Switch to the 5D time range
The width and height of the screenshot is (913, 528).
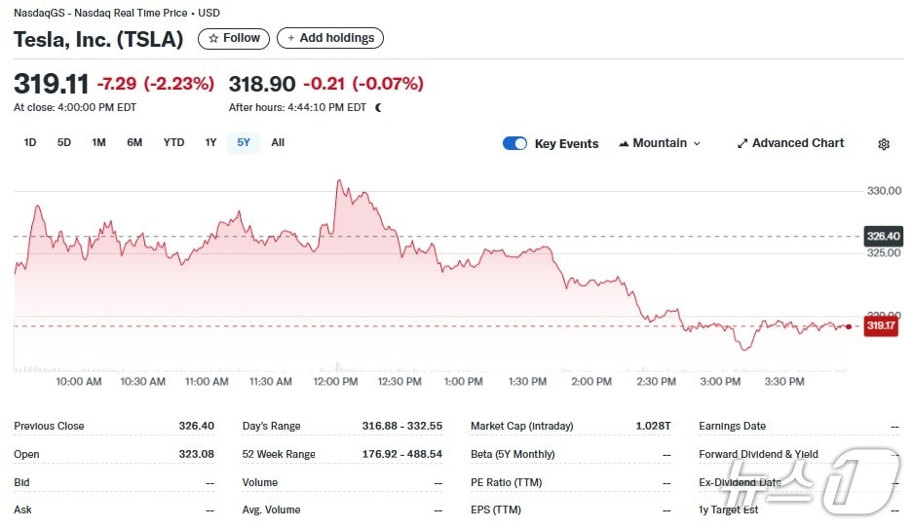(64, 142)
